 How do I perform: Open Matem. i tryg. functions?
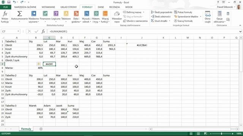[96, 17]
